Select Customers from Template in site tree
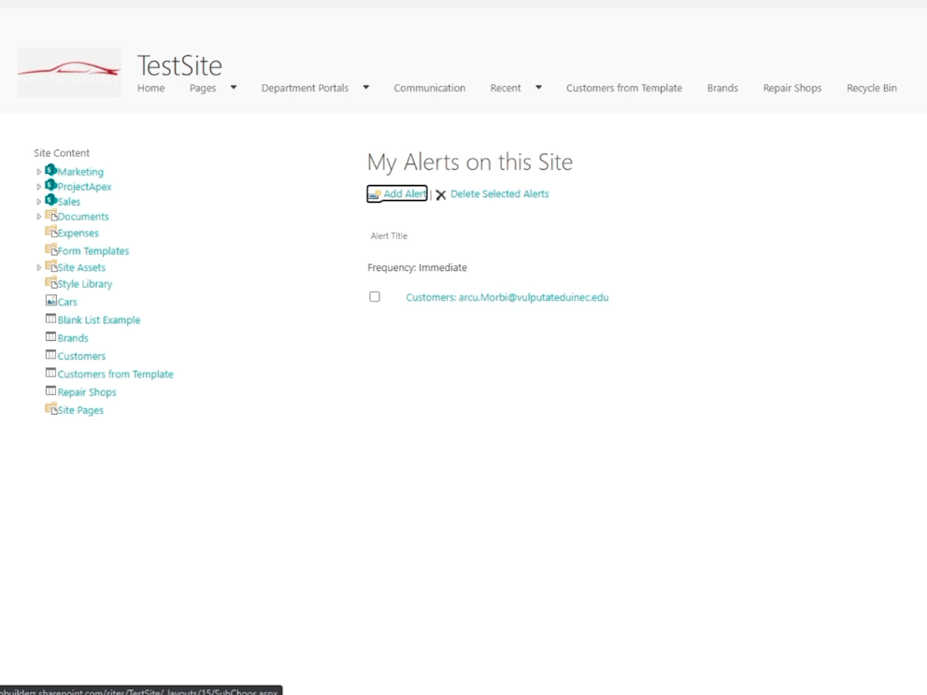This screenshot has width=927, height=695. (x=115, y=375)
